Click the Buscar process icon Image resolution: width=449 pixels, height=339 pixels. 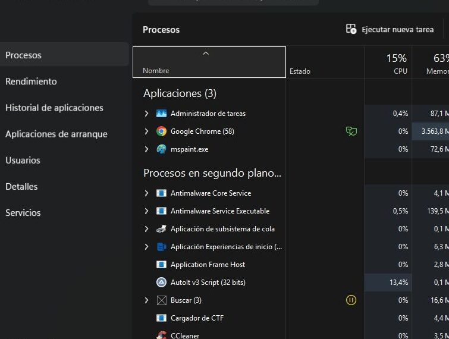(x=162, y=300)
